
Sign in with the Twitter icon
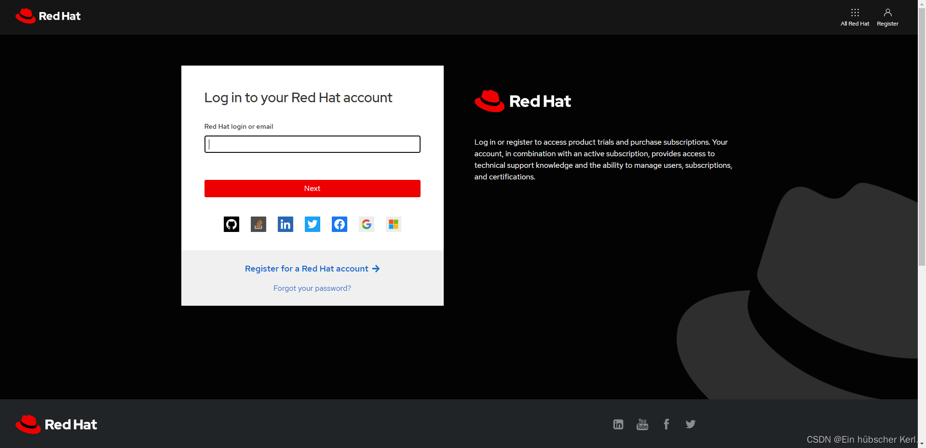click(x=313, y=224)
